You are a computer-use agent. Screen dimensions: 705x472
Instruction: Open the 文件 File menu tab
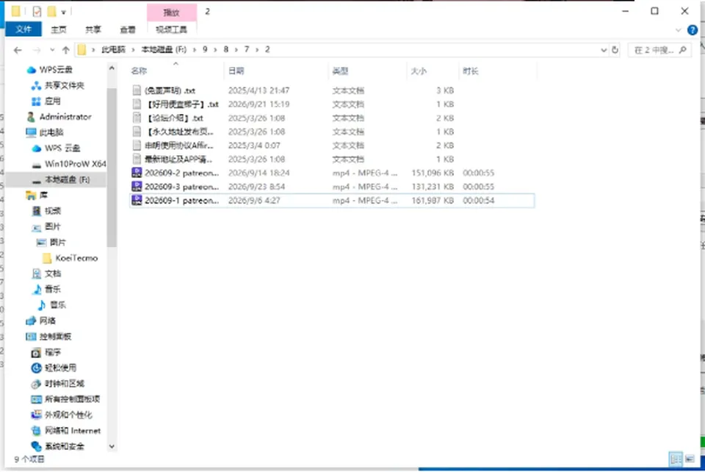pos(23,29)
